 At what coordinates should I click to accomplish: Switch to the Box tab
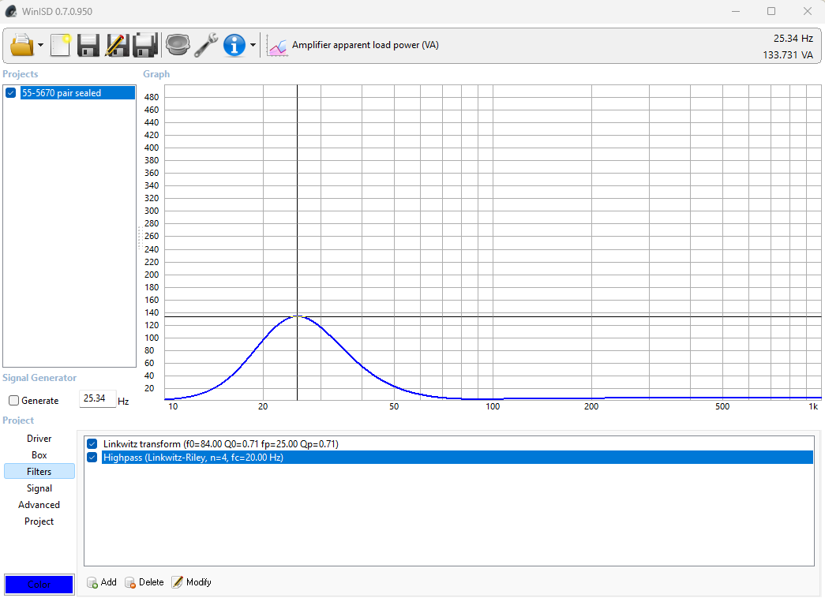click(x=39, y=455)
